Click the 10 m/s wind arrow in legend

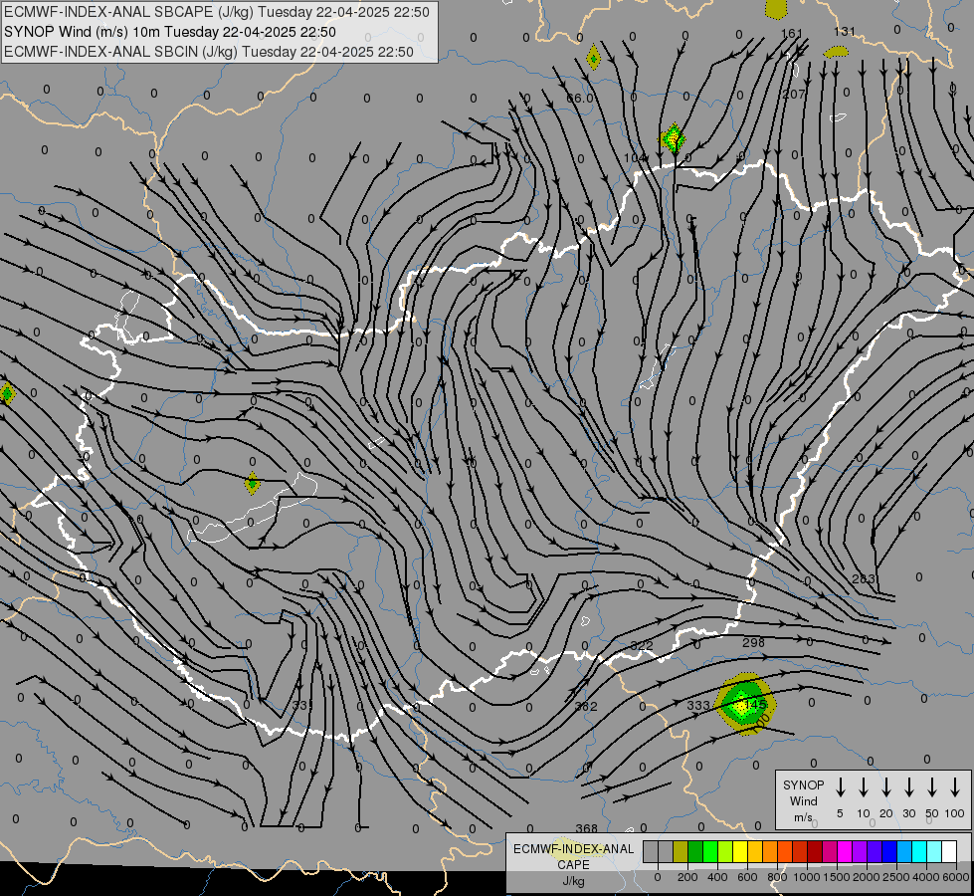tap(863, 787)
